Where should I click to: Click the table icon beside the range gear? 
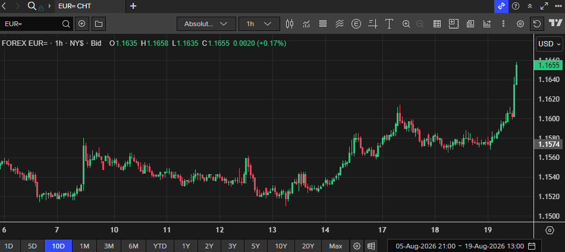pyautogui.click(x=371, y=246)
